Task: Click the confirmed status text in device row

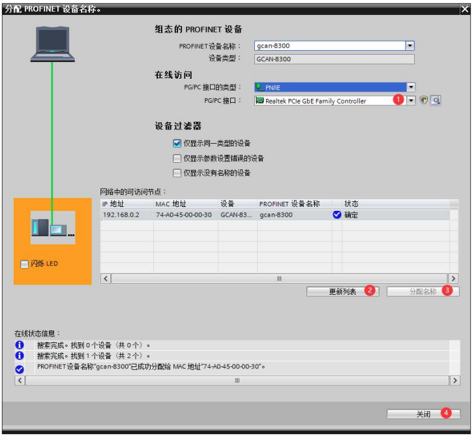Action: 351,215
